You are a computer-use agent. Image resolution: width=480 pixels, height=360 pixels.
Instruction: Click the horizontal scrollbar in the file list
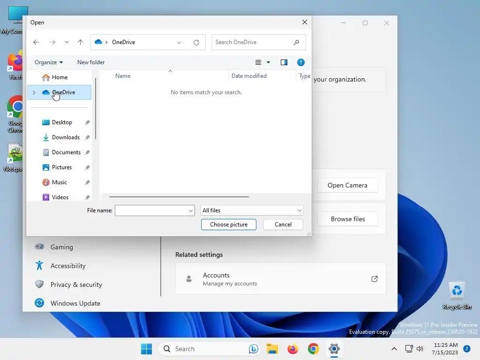179,197
